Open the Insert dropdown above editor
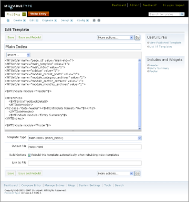Viewport: 189px width, 202px height. pos(18,55)
